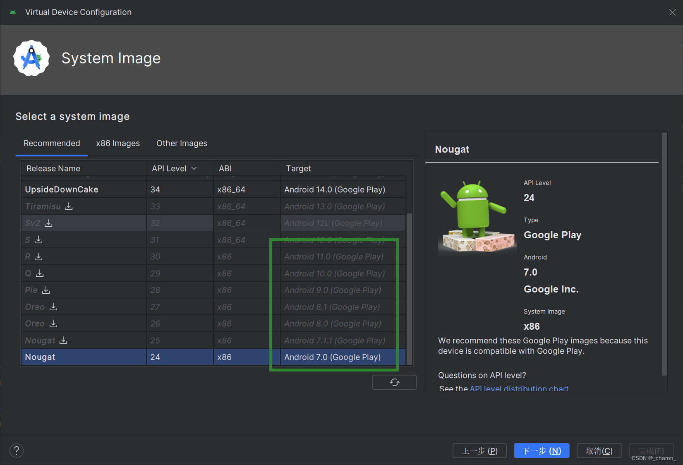Click Android 7.0 (Google Play) target cell
683x465 pixels.
[343, 357]
